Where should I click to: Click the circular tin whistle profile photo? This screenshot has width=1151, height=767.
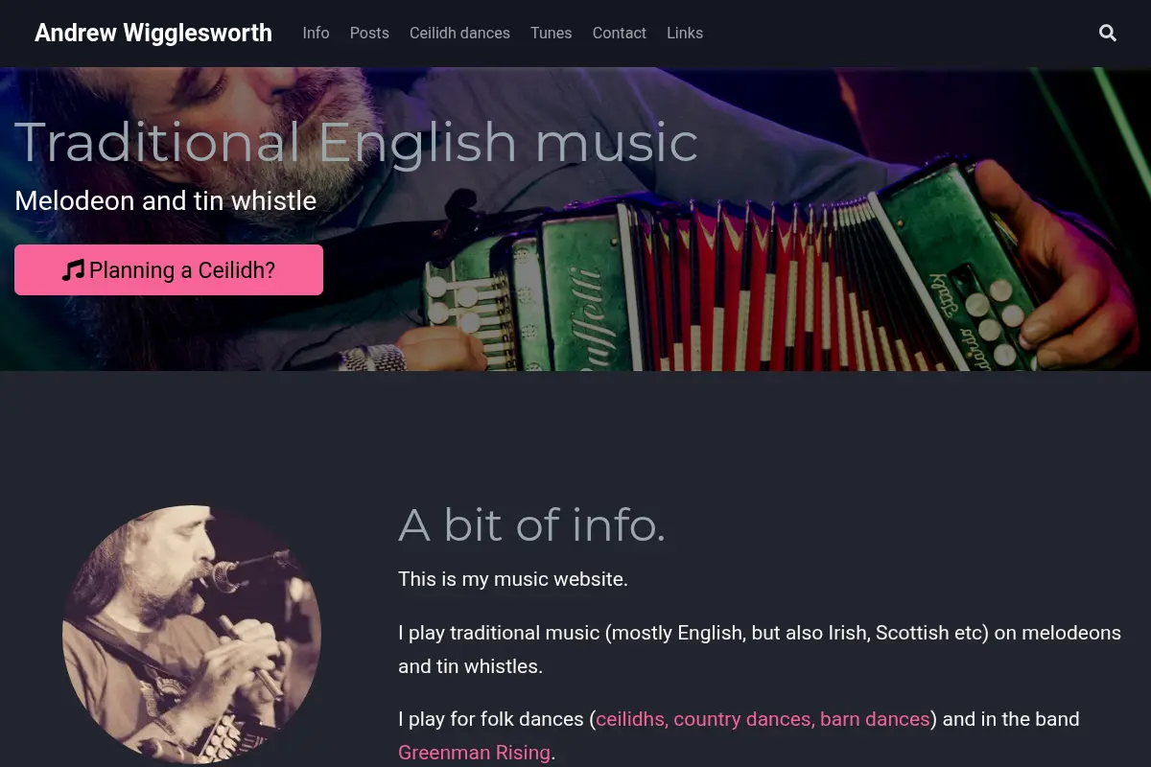(192, 635)
